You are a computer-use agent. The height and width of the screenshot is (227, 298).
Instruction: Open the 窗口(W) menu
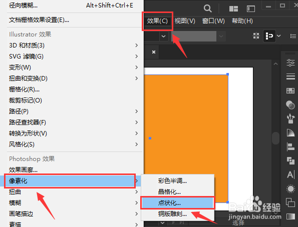coord(213,21)
